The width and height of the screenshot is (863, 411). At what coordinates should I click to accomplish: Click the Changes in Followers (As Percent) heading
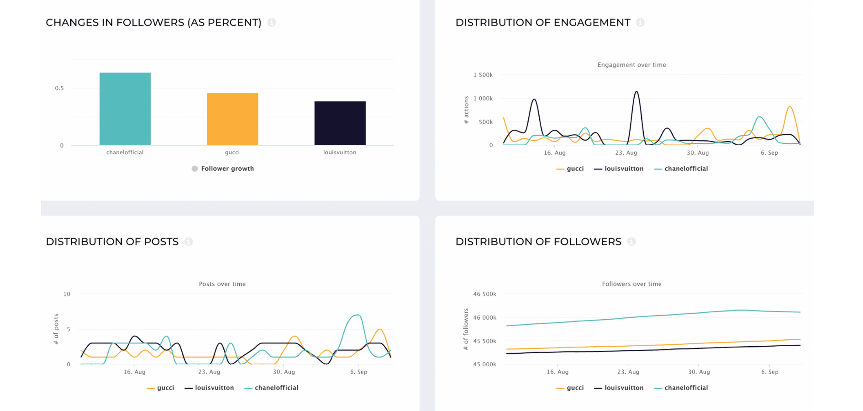tap(154, 22)
